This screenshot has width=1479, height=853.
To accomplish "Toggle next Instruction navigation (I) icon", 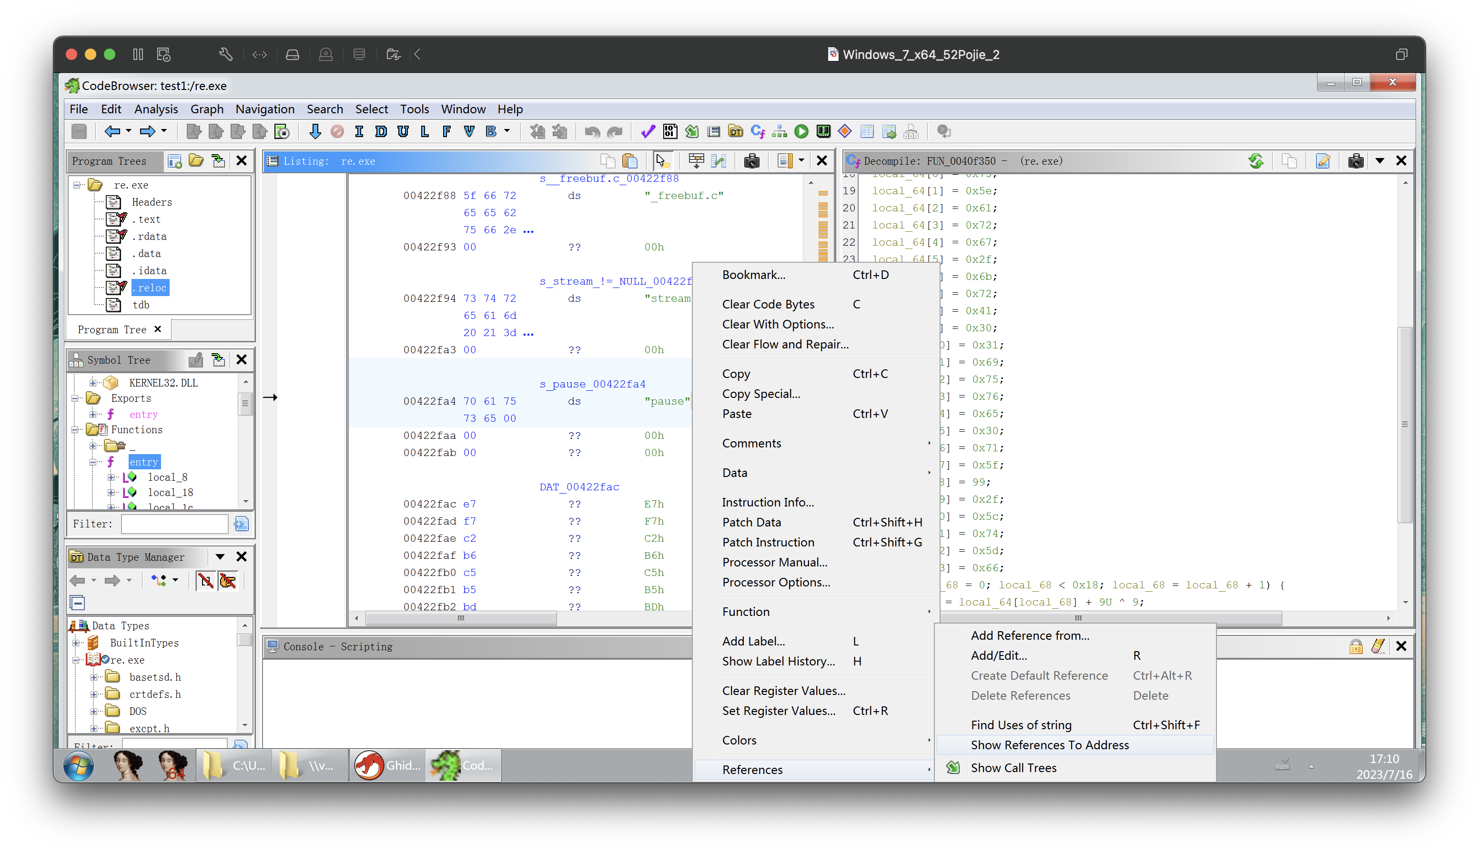I will pyautogui.click(x=359, y=132).
